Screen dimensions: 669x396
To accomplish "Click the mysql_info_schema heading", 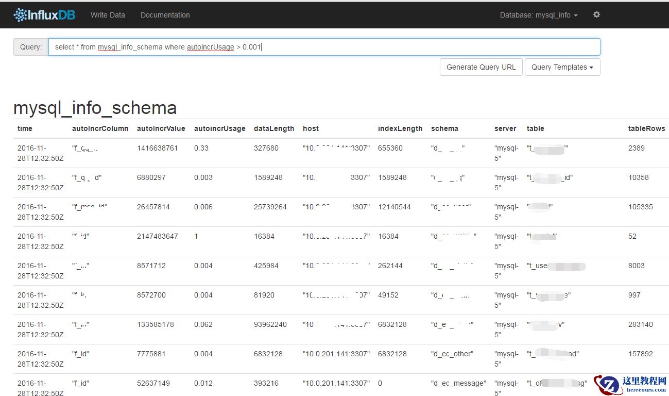I will coord(95,108).
